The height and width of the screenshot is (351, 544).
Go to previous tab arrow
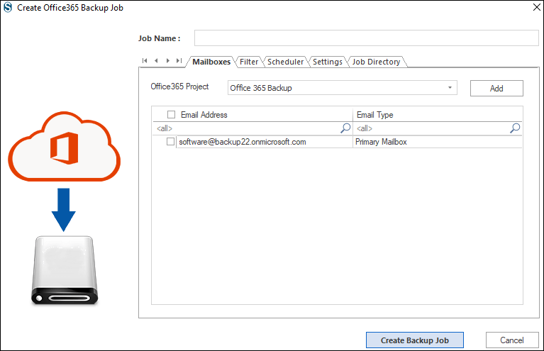156,61
